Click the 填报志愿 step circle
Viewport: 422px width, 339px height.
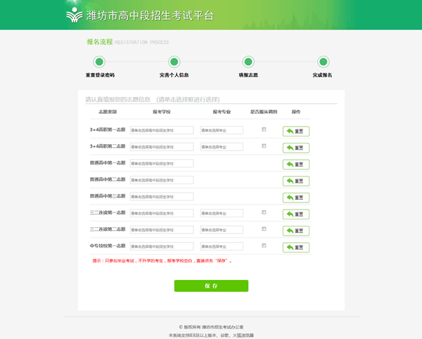pyautogui.click(x=248, y=62)
